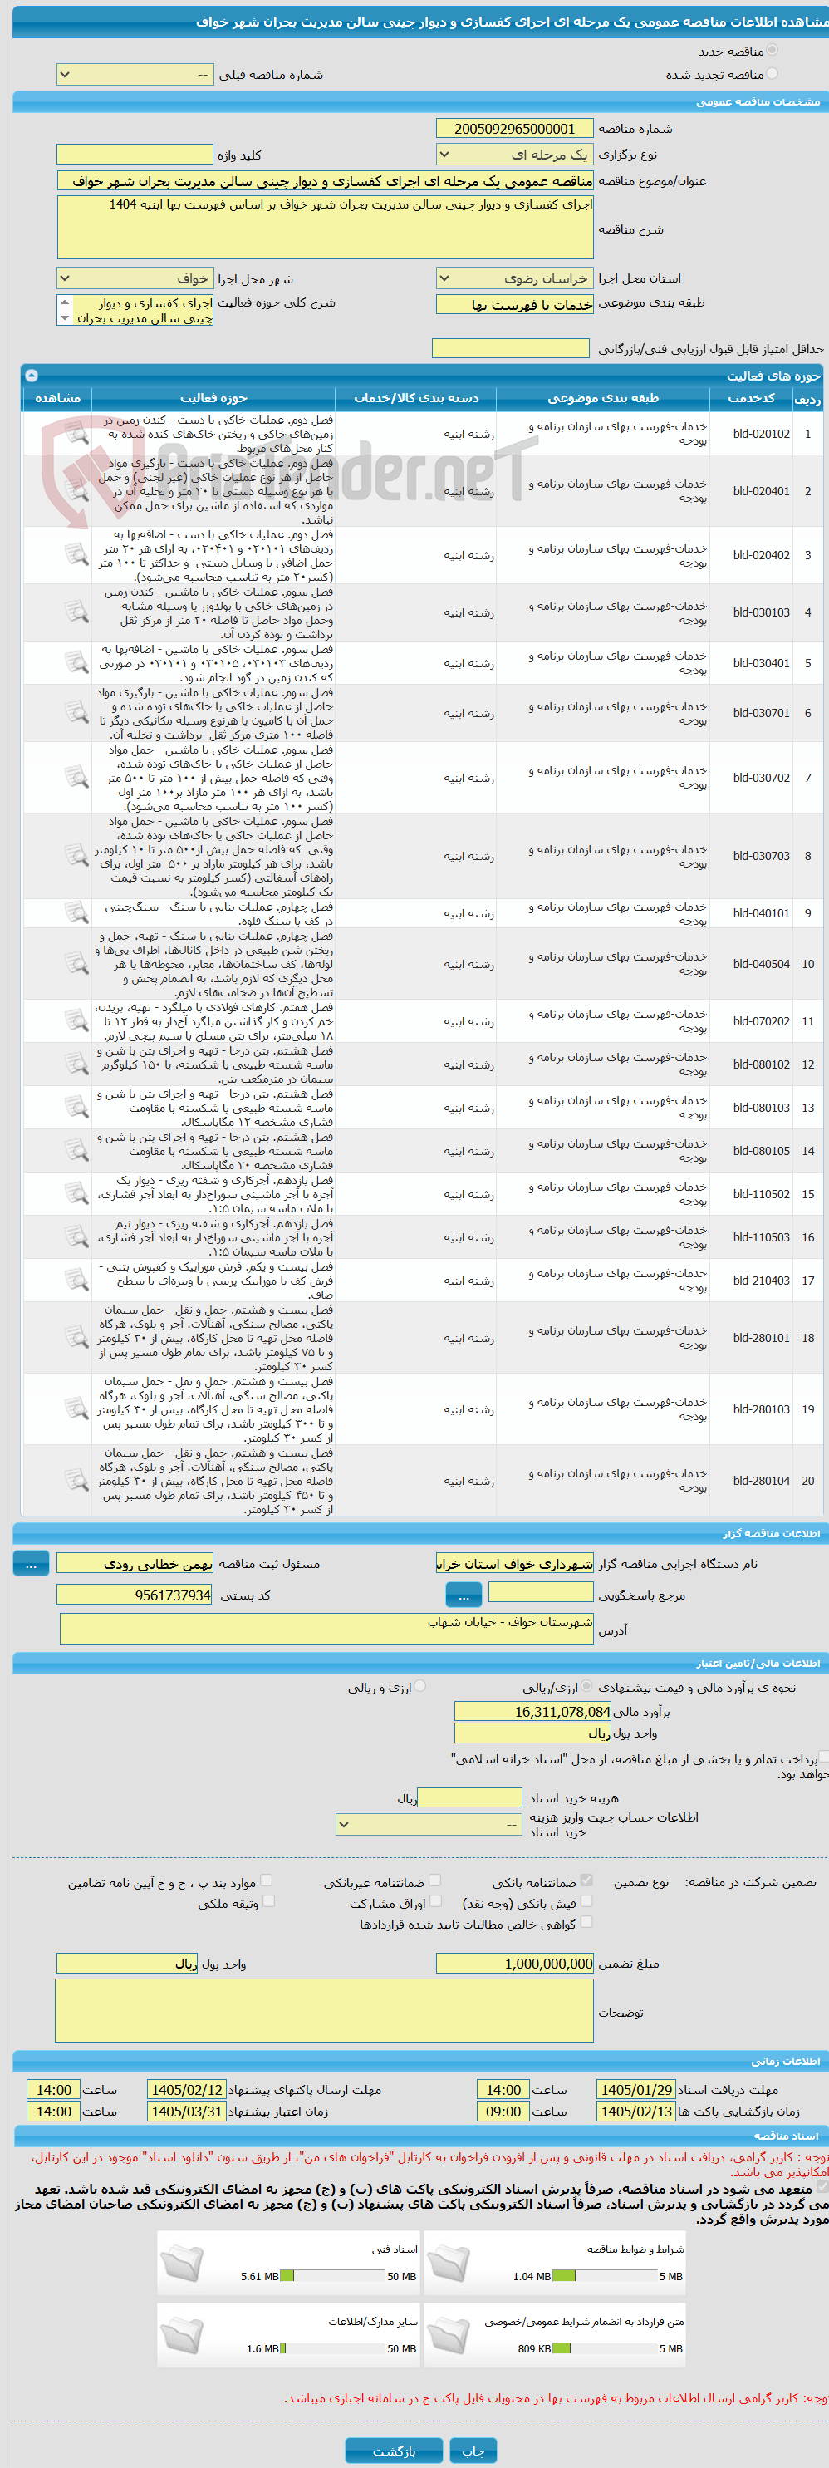Open view icon for row bld-110502

[76, 1194]
